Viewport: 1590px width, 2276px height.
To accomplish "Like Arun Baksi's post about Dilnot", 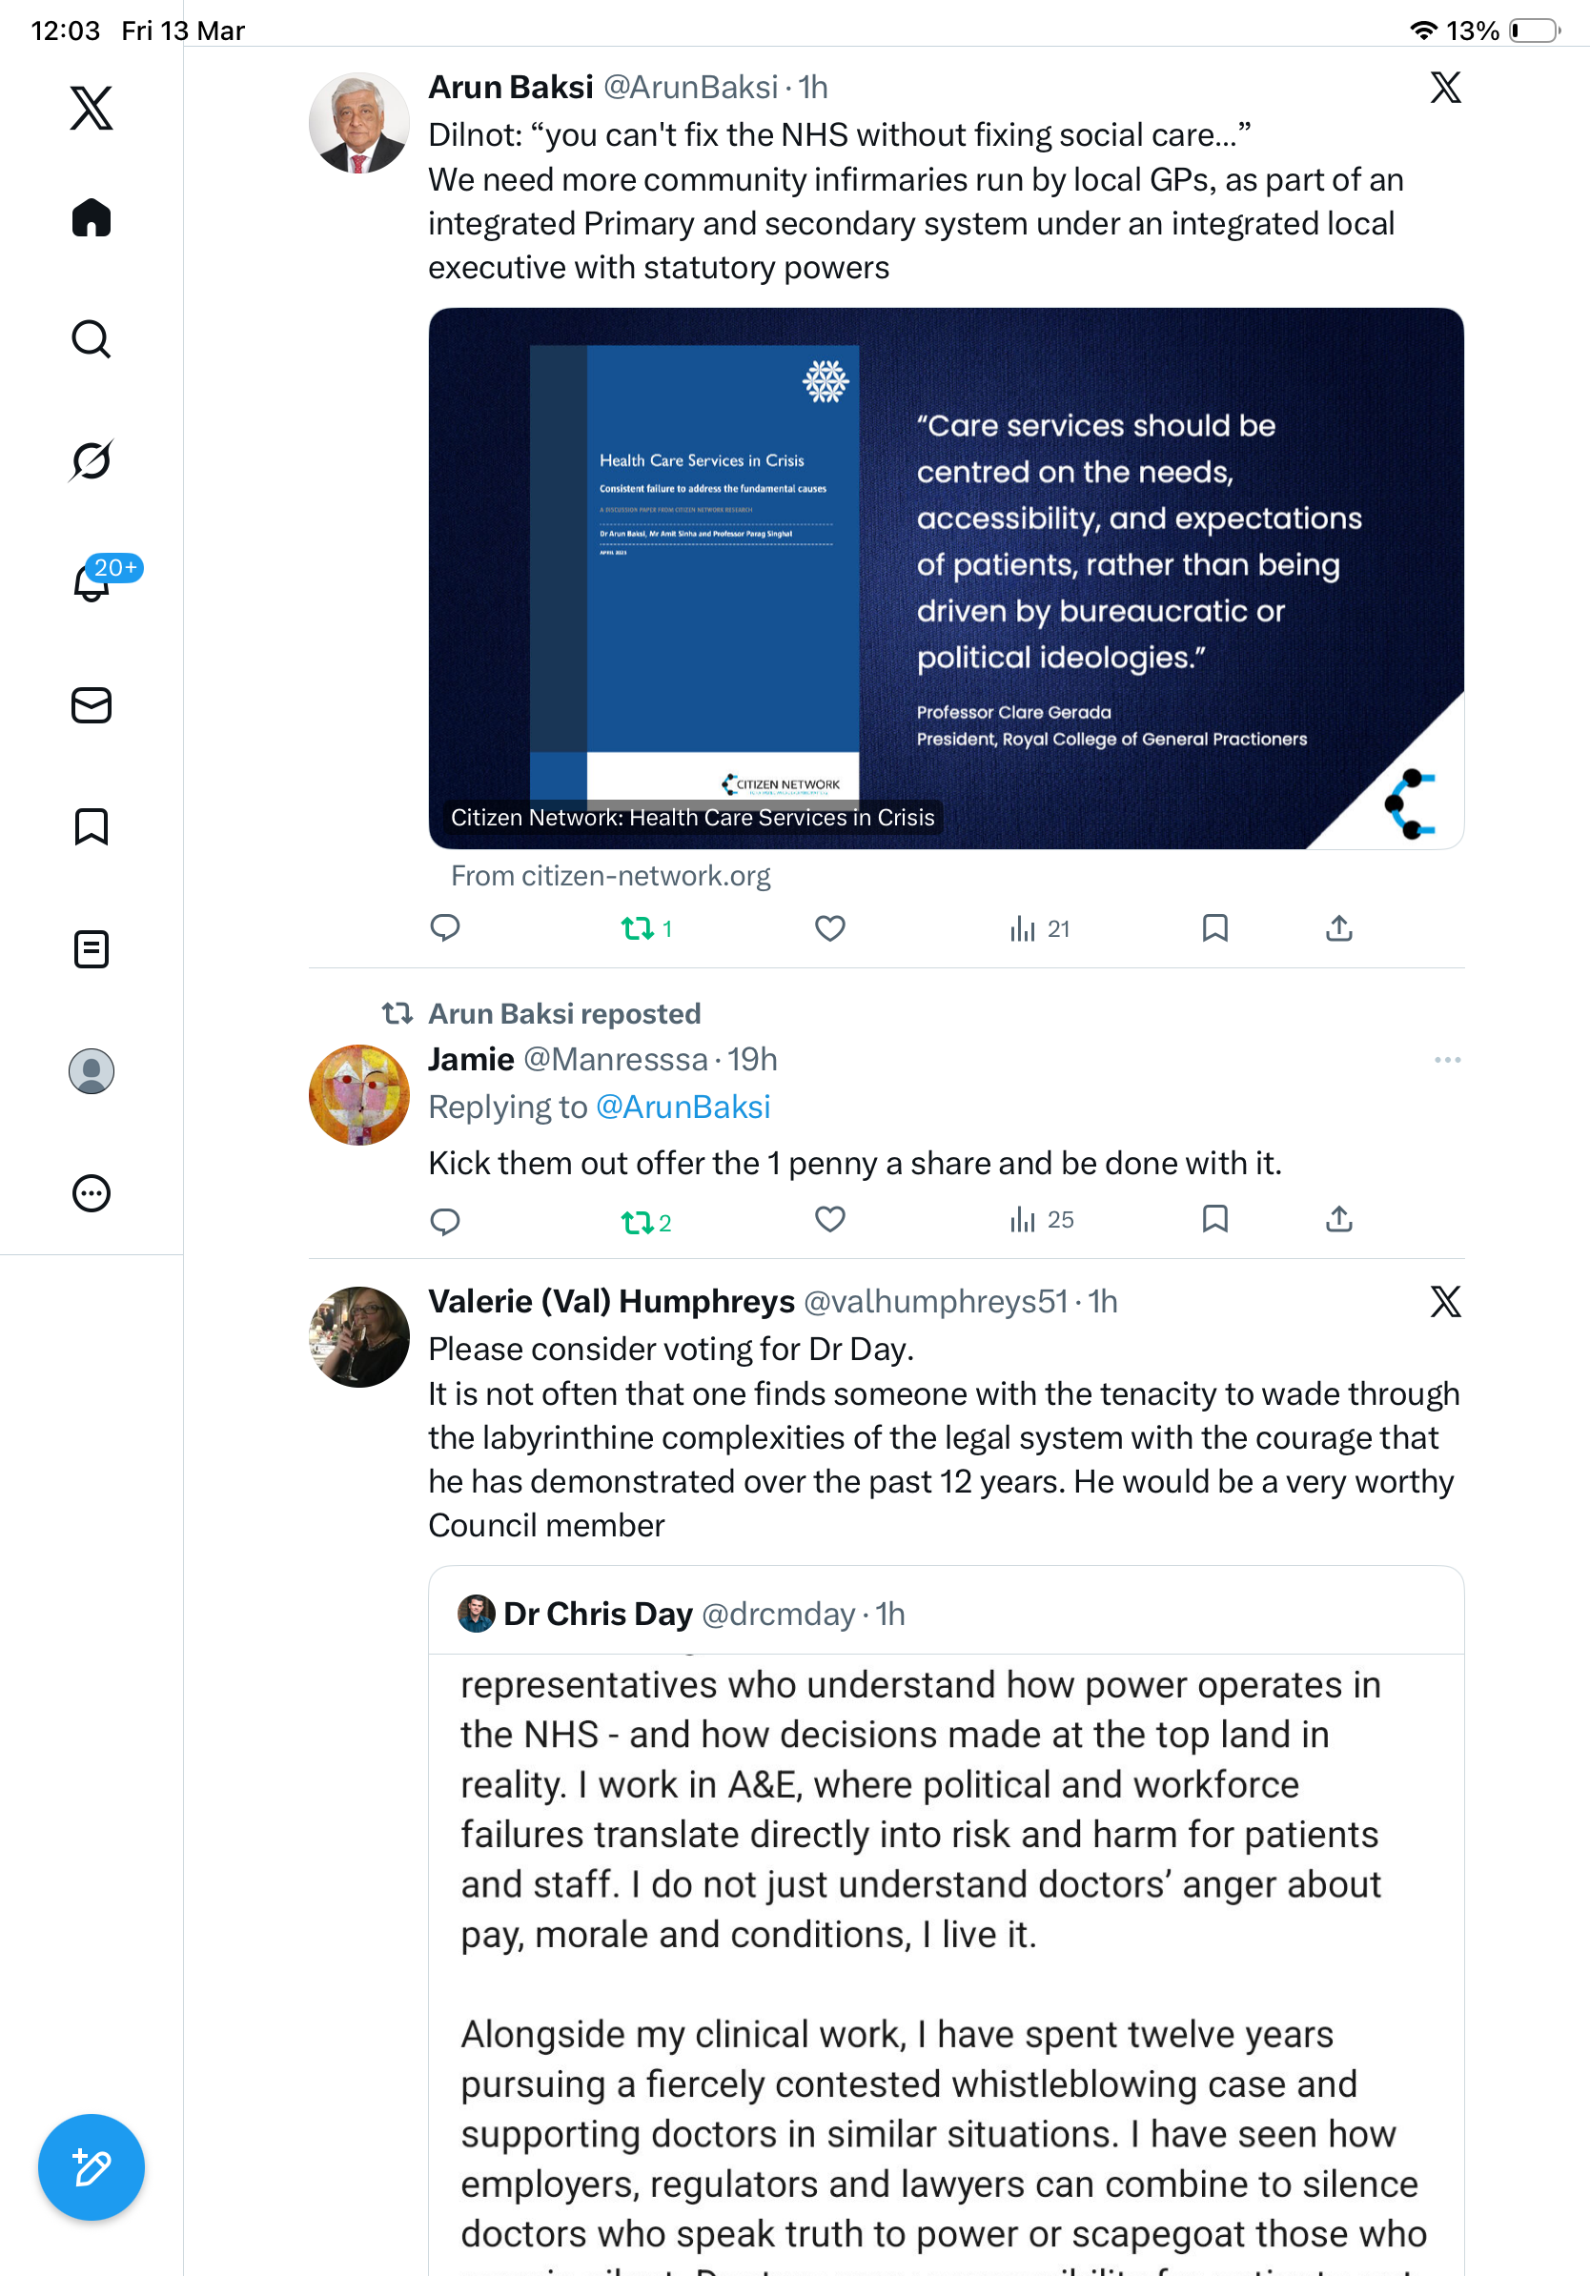I will [829, 929].
